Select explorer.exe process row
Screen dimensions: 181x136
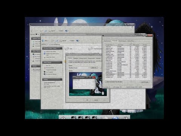tap(126, 48)
